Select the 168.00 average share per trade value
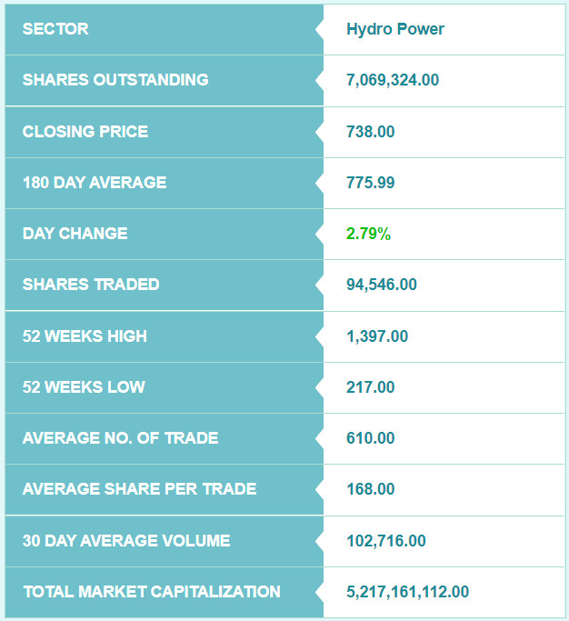Image resolution: width=569 pixels, height=621 pixels. tap(370, 489)
